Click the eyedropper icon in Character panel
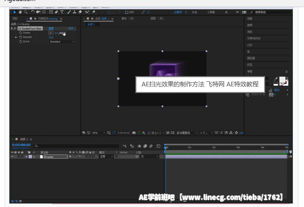 (x=275, y=79)
